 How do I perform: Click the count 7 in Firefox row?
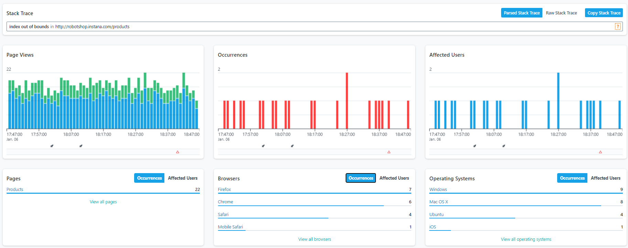click(x=410, y=189)
